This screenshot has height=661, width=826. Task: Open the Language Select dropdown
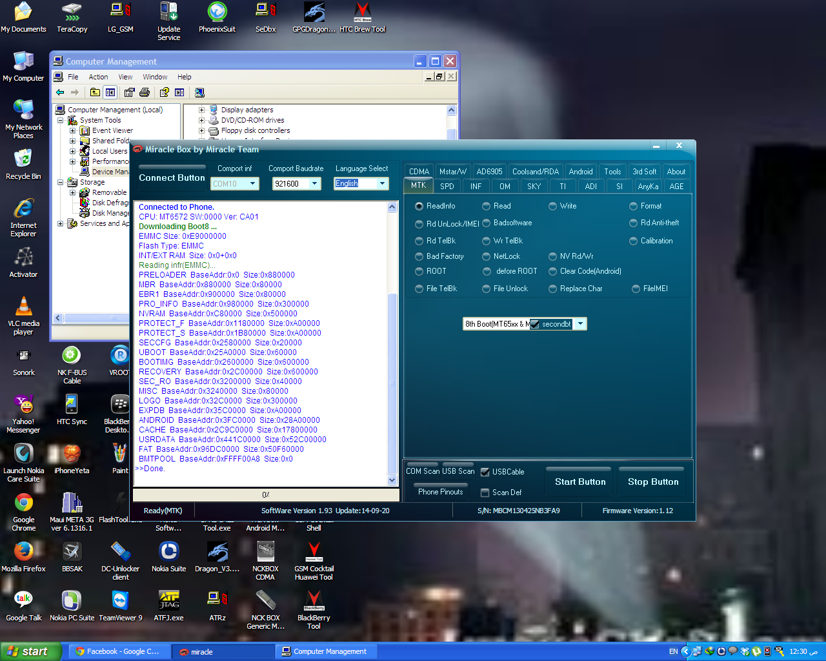(383, 184)
